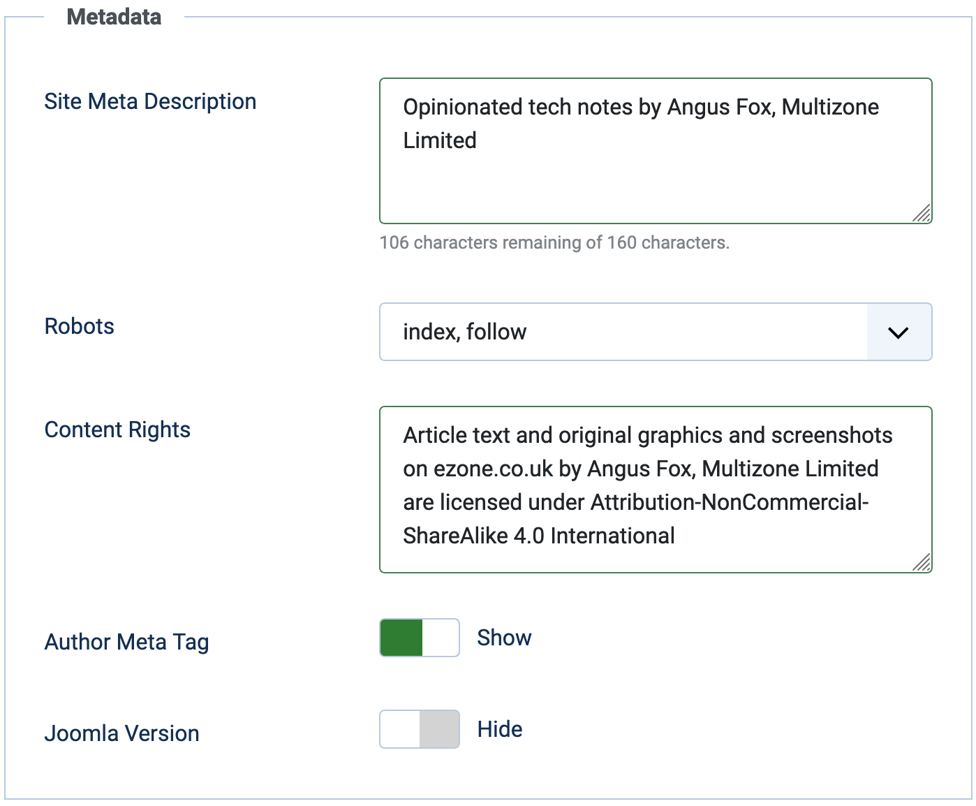Viewport: 976px width, 806px height.
Task: Click the Joomla Version label
Action: pyautogui.click(x=122, y=734)
